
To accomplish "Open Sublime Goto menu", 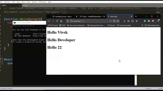I will (x=23, y=2).
